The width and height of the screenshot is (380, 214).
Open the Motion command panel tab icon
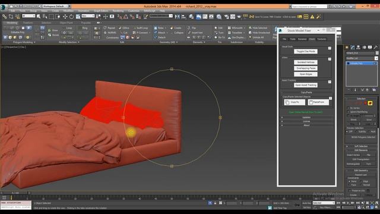(364, 48)
